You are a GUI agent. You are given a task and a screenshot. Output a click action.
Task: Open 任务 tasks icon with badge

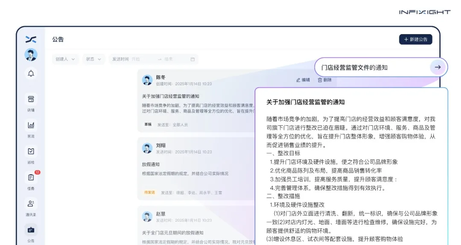(x=31, y=177)
